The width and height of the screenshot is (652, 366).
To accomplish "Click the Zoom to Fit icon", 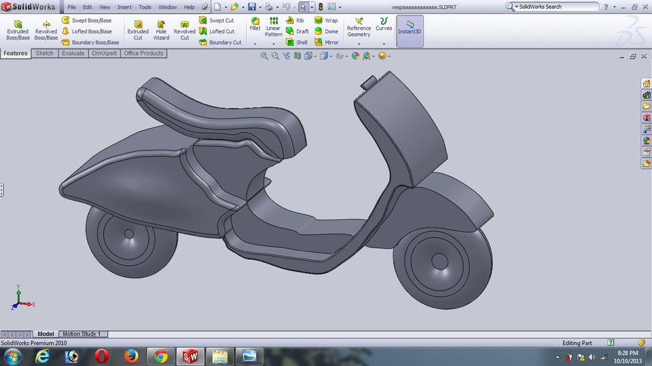I will pos(264,56).
